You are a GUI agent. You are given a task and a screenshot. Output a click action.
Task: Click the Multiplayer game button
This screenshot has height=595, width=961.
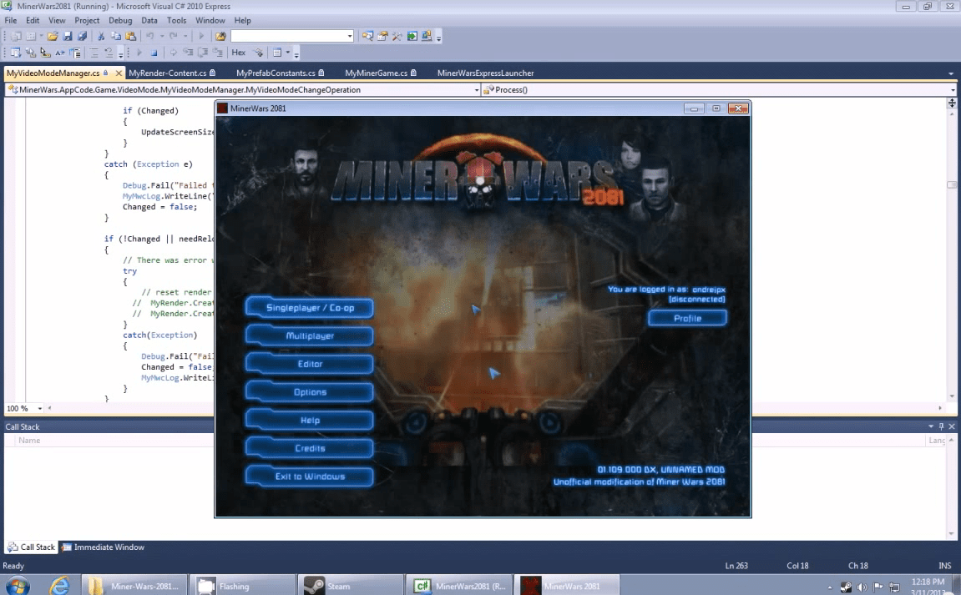pyautogui.click(x=310, y=335)
